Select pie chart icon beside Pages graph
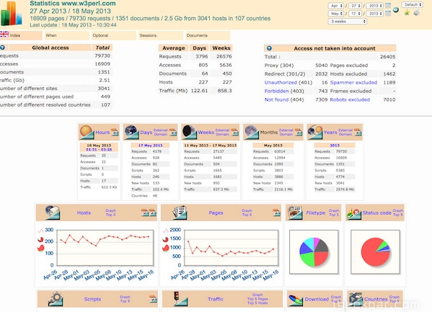This screenshot has width=432, height=312. click(165, 248)
